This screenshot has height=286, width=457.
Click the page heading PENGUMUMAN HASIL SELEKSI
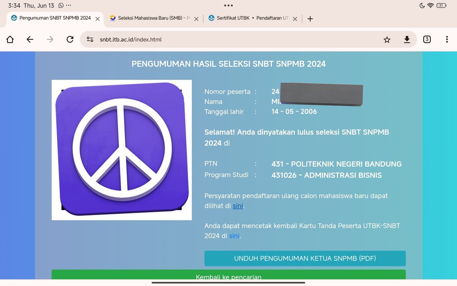[x=228, y=64]
